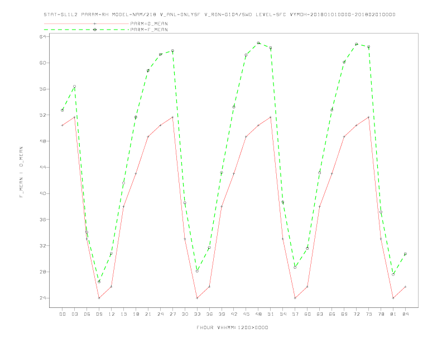The image size is (442, 342).
Task: Click x-axis forecast hour label 27
Action: point(172,314)
